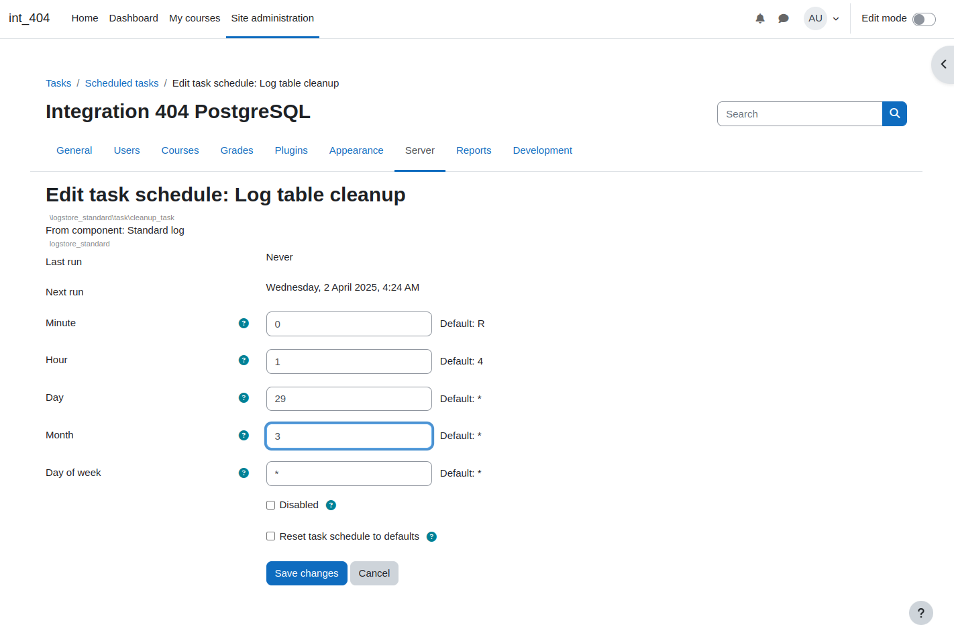954x625 pixels.
Task: Click the 'Never' last run value
Action: point(279,257)
